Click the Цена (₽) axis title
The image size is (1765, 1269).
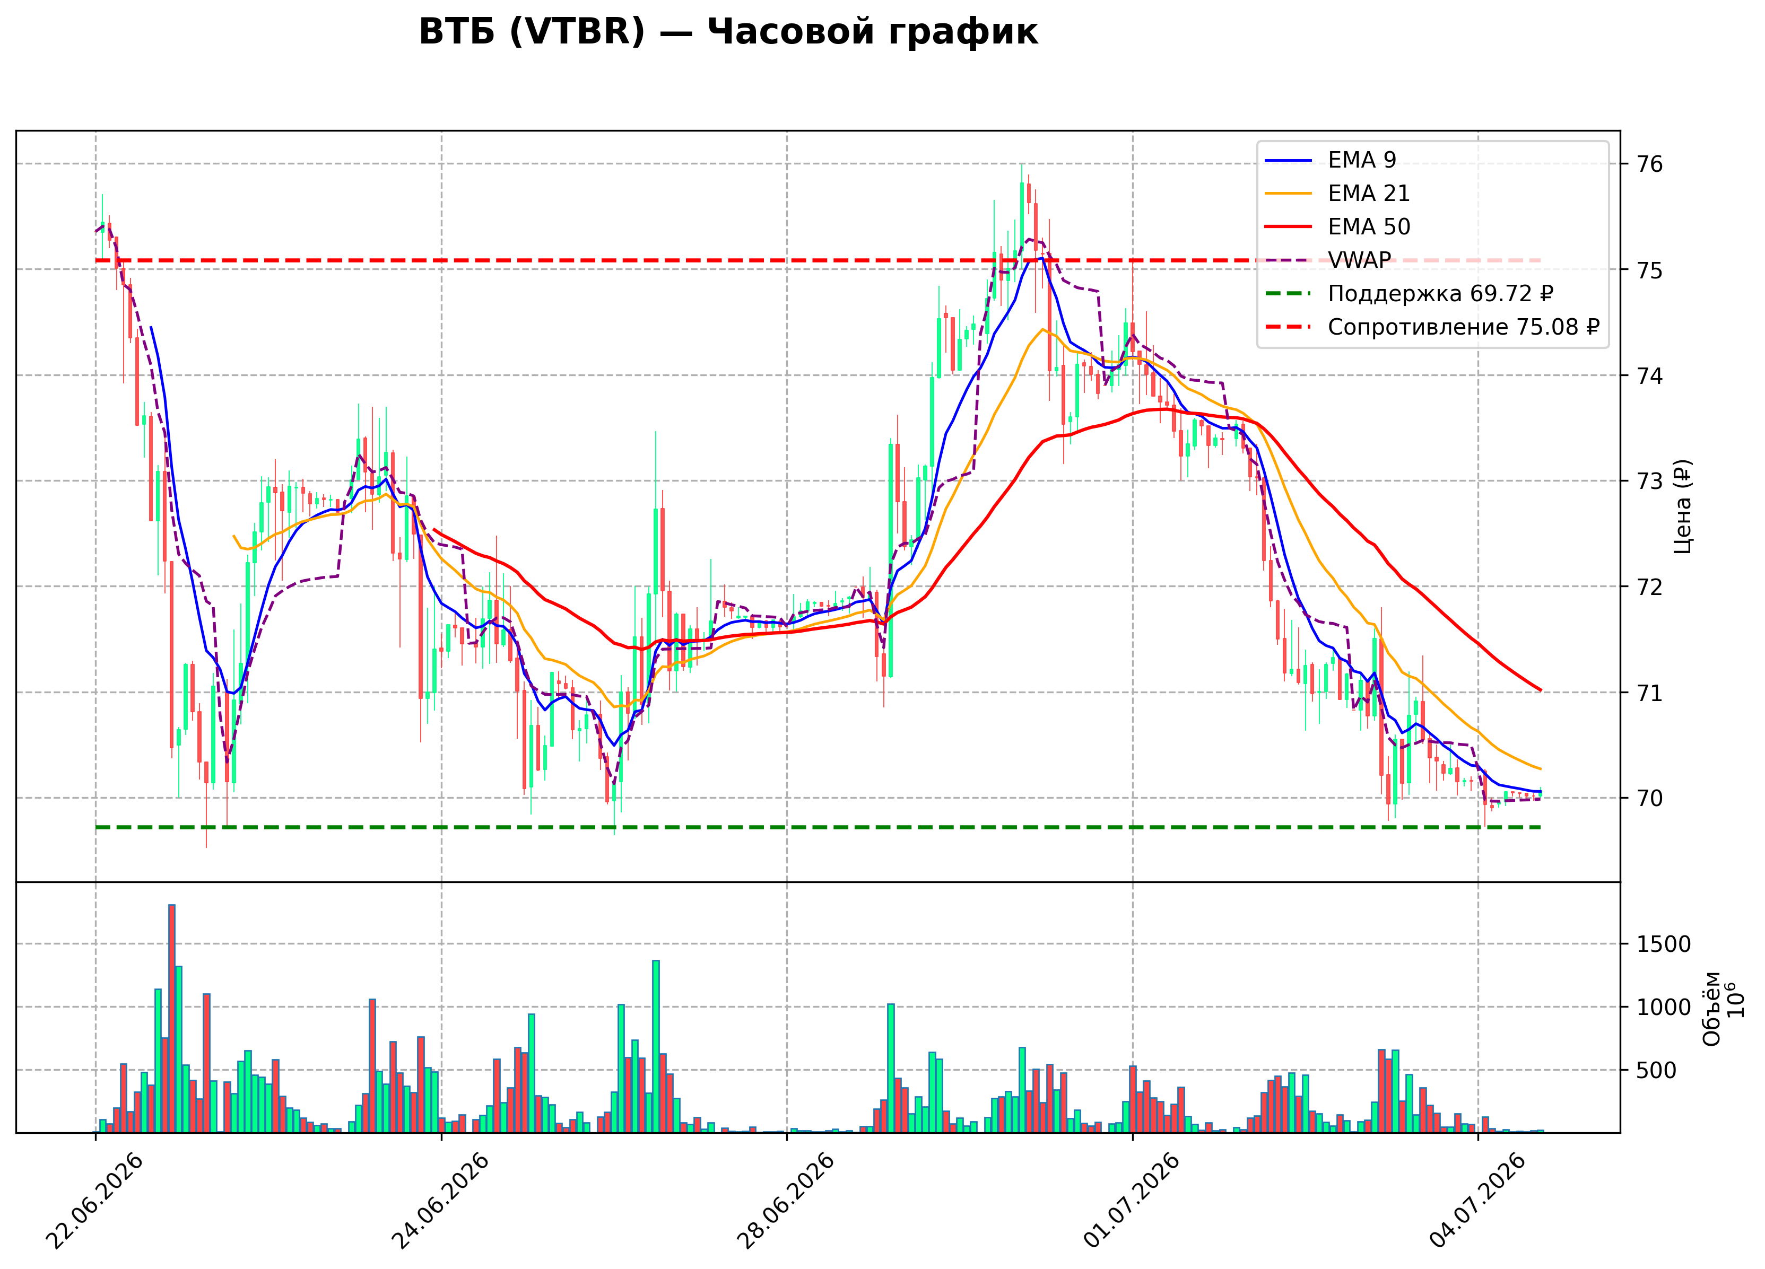coord(1683,506)
